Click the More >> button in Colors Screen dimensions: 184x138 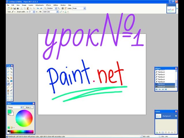pos(28,107)
